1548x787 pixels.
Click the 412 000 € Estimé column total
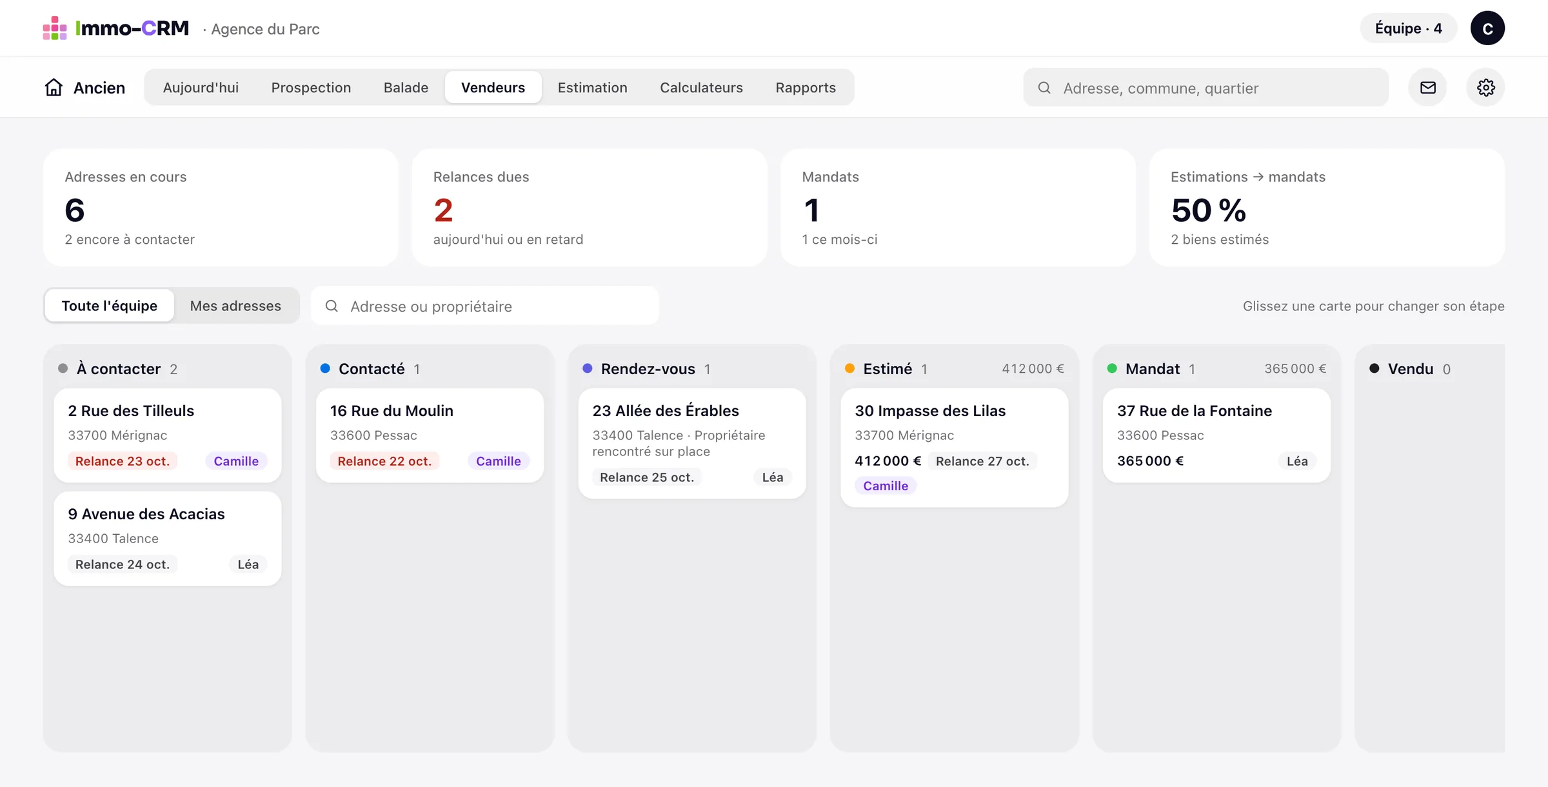[x=1033, y=369]
